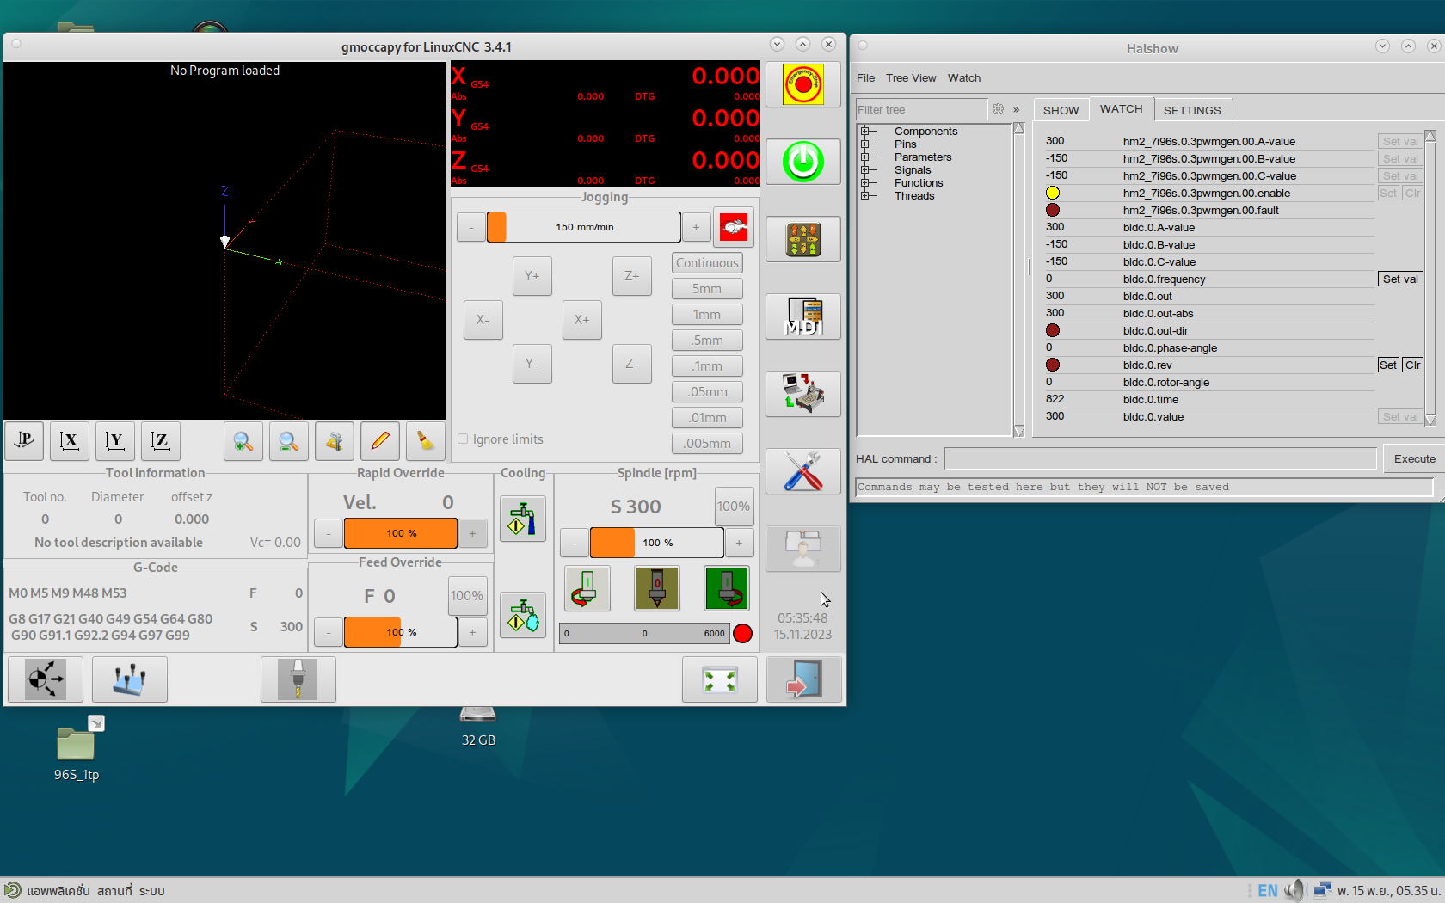Screen dimensions: 1445x903
Task: Clear the preview plot with broom
Action: (x=426, y=441)
